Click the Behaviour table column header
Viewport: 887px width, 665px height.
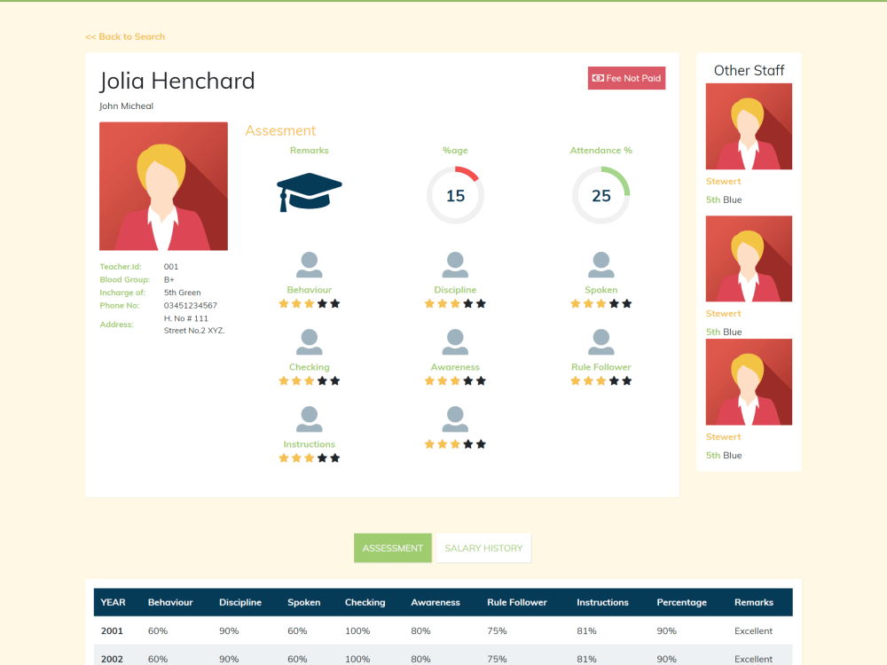tap(170, 602)
